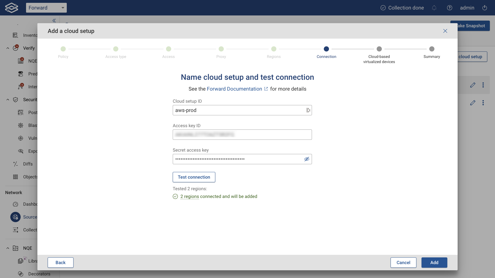
Task: Click the notification bell icon
Action: 434,8
